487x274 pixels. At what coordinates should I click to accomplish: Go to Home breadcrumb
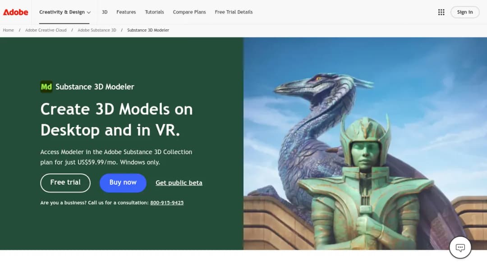pos(9,30)
